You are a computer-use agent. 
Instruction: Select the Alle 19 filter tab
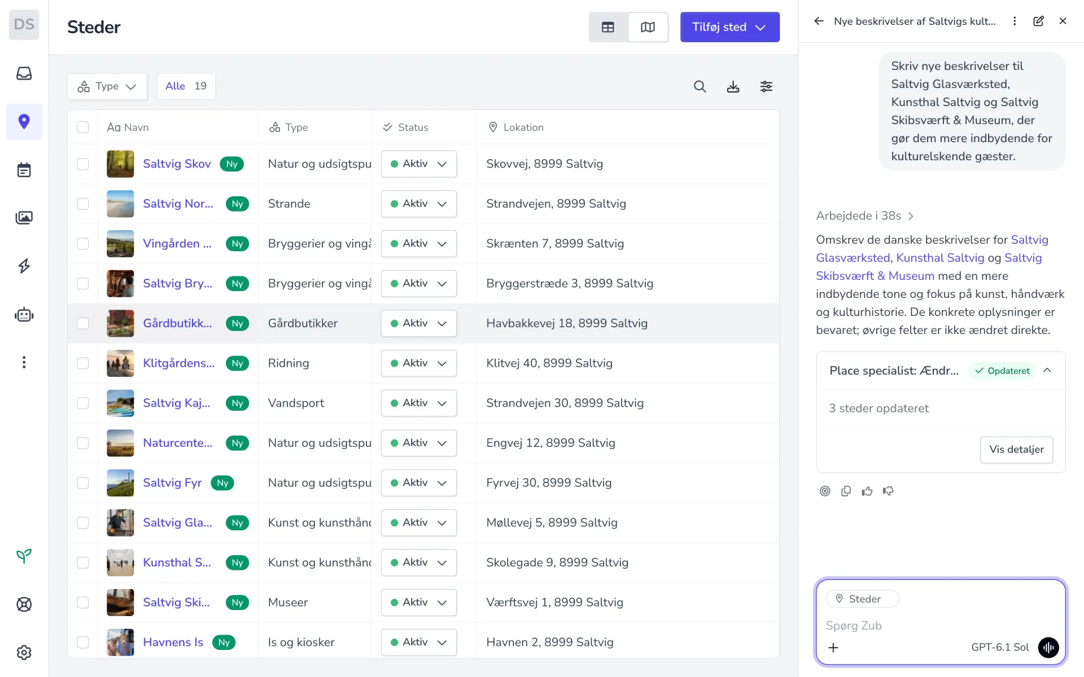point(186,86)
